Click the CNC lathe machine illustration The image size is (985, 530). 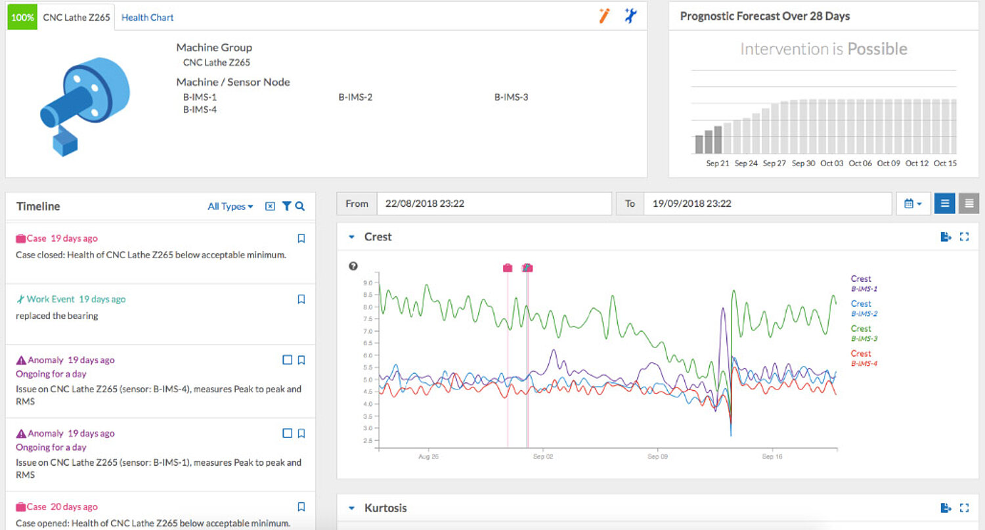(x=84, y=105)
